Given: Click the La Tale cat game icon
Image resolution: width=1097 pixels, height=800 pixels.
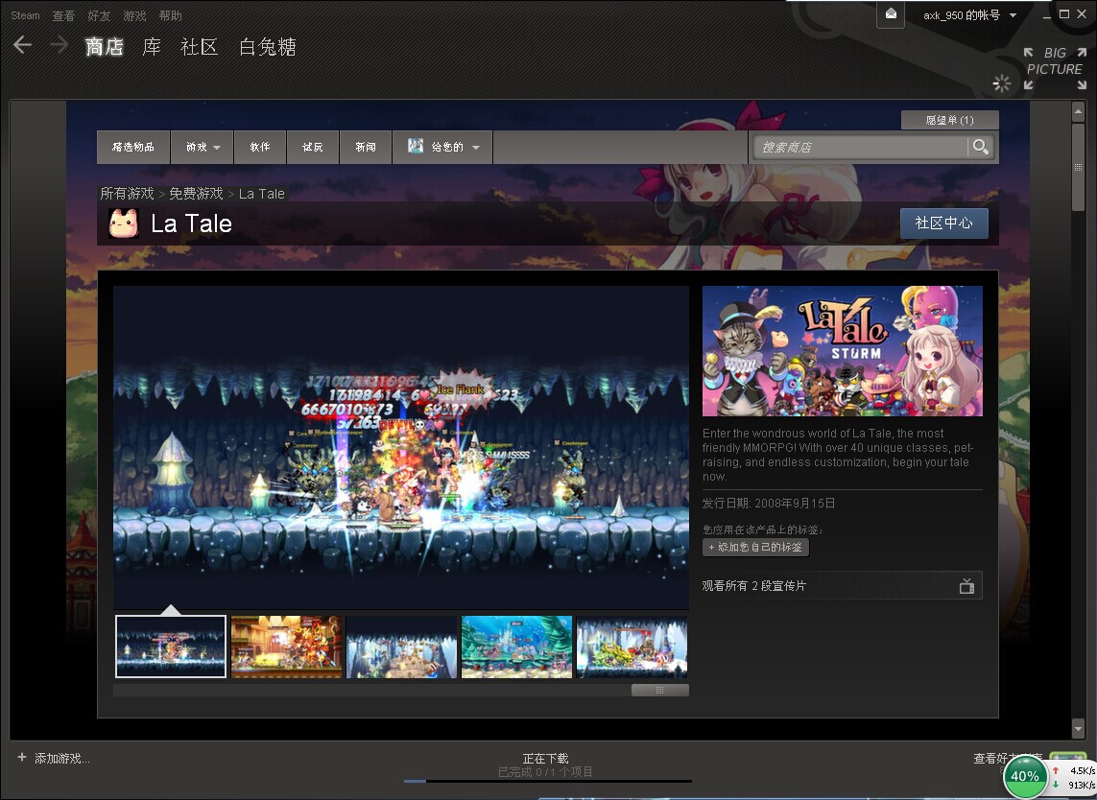Looking at the screenshot, I should pyautogui.click(x=123, y=224).
